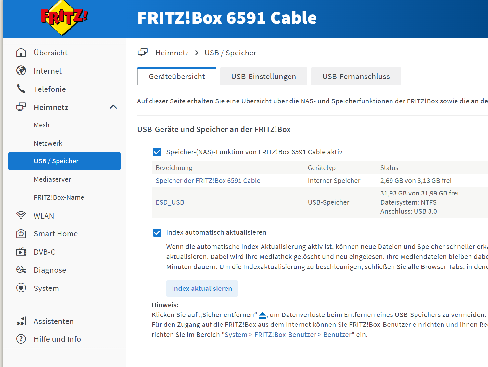Click the Hilfe und Info question mark icon
This screenshot has width=488, height=367.
pyautogui.click(x=21, y=339)
